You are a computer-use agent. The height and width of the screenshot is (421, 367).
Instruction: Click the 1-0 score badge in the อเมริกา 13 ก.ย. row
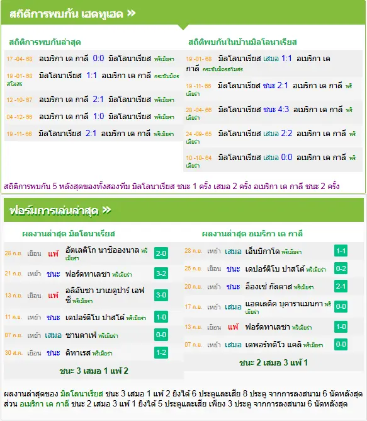pos(341,326)
